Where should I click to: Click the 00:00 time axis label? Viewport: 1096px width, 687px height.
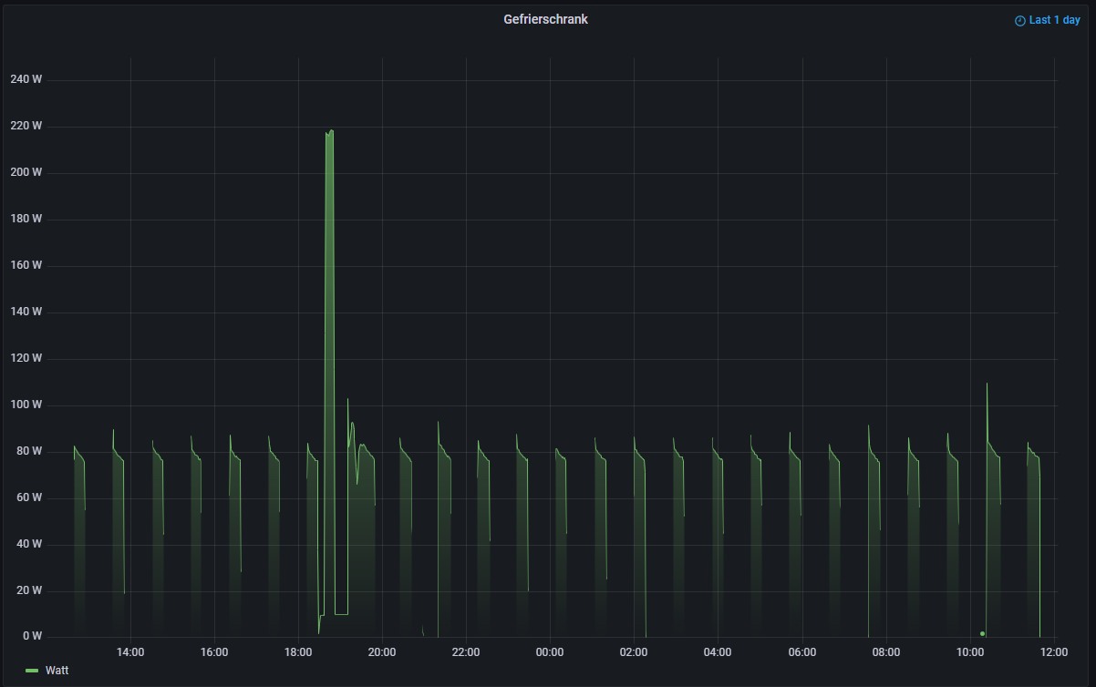coord(550,652)
